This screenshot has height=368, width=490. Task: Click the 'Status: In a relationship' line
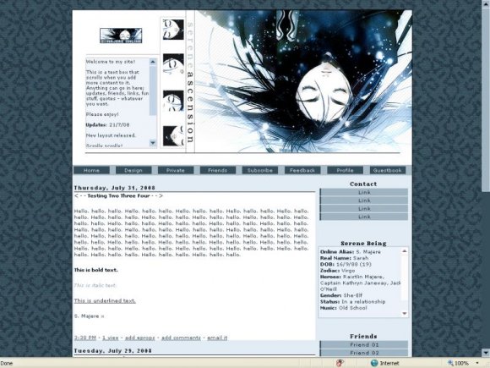click(x=353, y=302)
